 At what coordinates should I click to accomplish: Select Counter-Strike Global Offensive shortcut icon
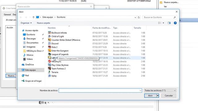49,40
